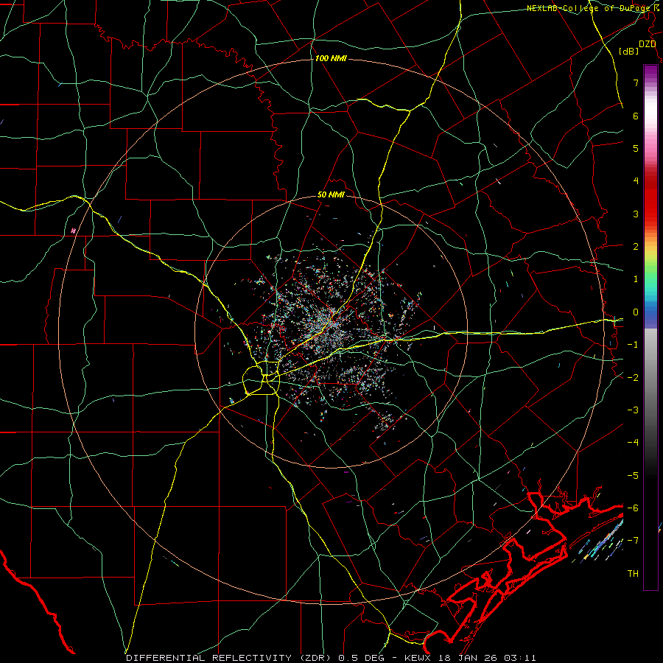Click the "3" value on the scale
Screen dimensions: 663x663
(x=636, y=214)
